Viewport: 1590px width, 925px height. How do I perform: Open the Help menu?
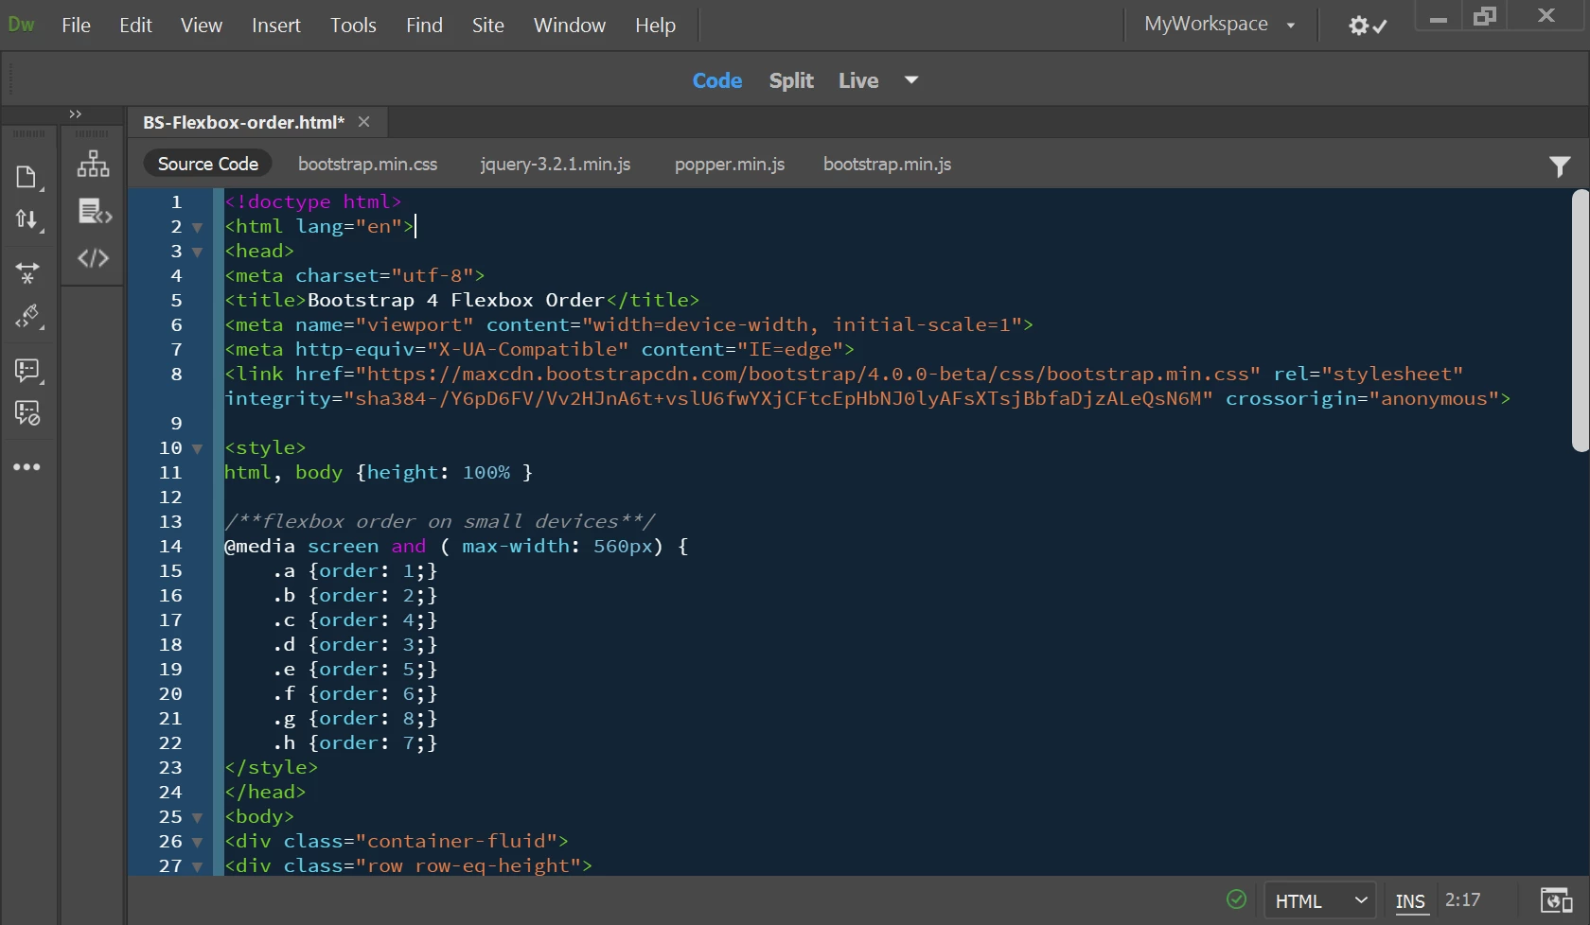point(655,26)
